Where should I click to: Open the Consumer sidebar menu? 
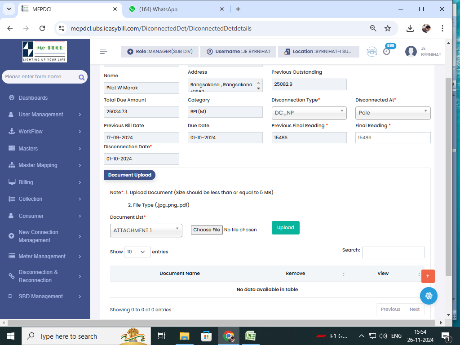(x=44, y=216)
